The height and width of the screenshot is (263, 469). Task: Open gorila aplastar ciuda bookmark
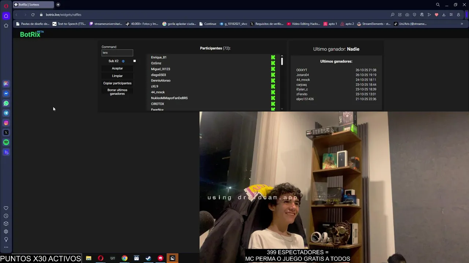point(179,24)
